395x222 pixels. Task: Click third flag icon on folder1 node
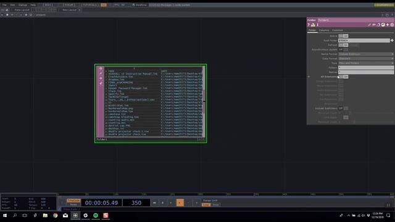coord(101,78)
